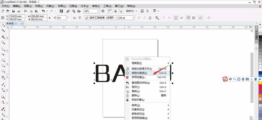The image size is (262, 120).
Task: Select the Zoom magnifier tool
Action: point(3,43)
